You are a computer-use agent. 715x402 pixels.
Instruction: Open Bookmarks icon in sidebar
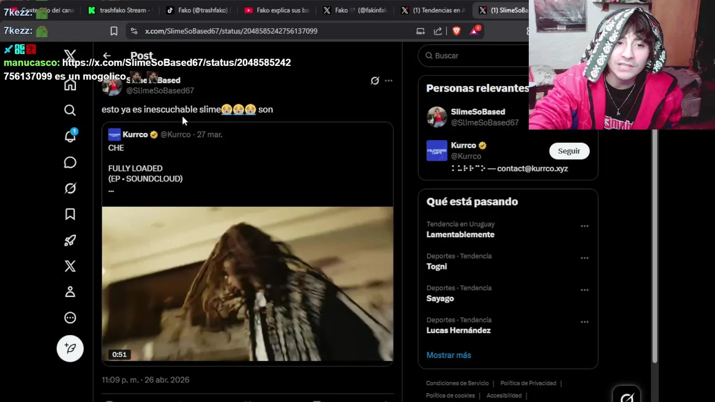point(70,214)
